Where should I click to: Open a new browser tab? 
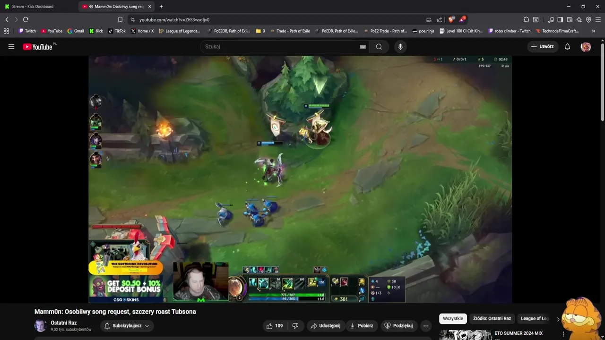(161, 7)
